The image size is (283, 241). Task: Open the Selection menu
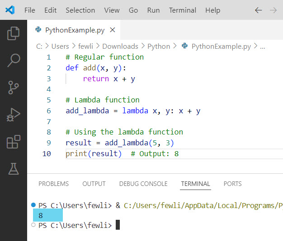pos(80,10)
